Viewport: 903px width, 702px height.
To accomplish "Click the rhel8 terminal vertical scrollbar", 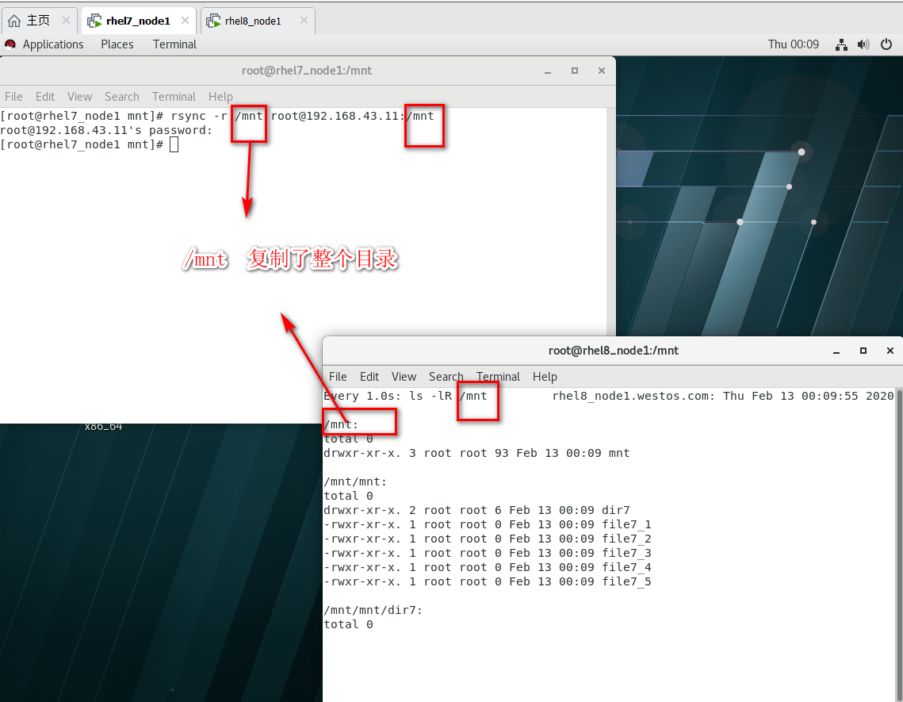I will click(899, 545).
